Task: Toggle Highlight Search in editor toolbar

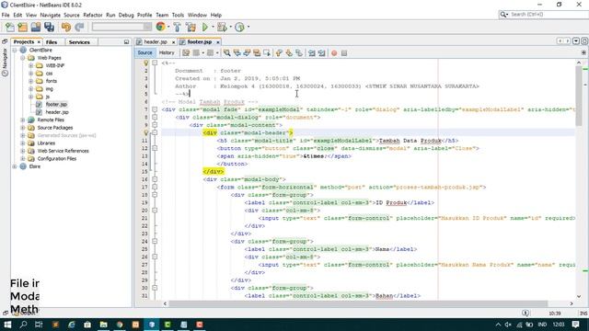Action: point(257,53)
